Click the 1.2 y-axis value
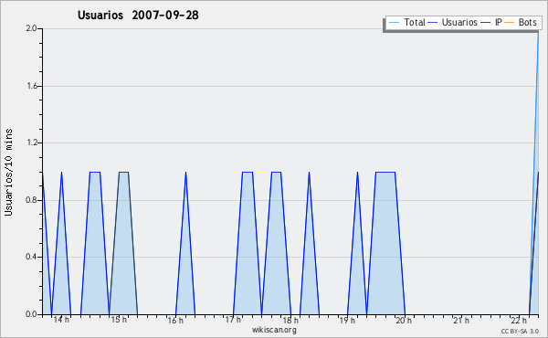Image resolution: width=548 pixels, height=338 pixels. [x=31, y=143]
